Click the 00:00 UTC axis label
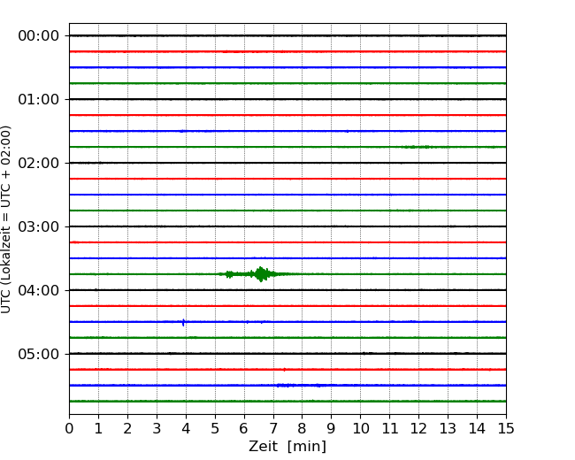The image size is (575, 460). 38,36
